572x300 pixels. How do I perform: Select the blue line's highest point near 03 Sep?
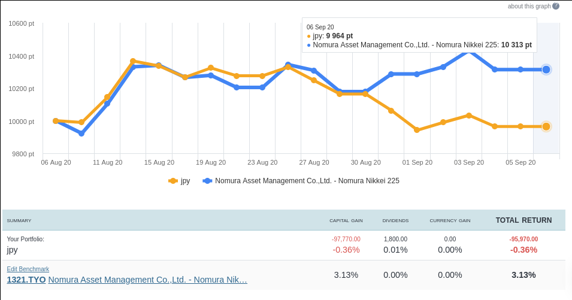[468, 50]
